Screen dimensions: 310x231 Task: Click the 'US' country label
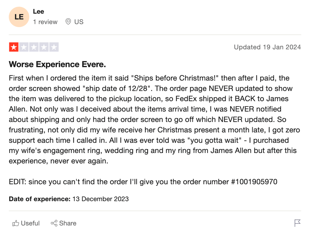(x=79, y=22)
